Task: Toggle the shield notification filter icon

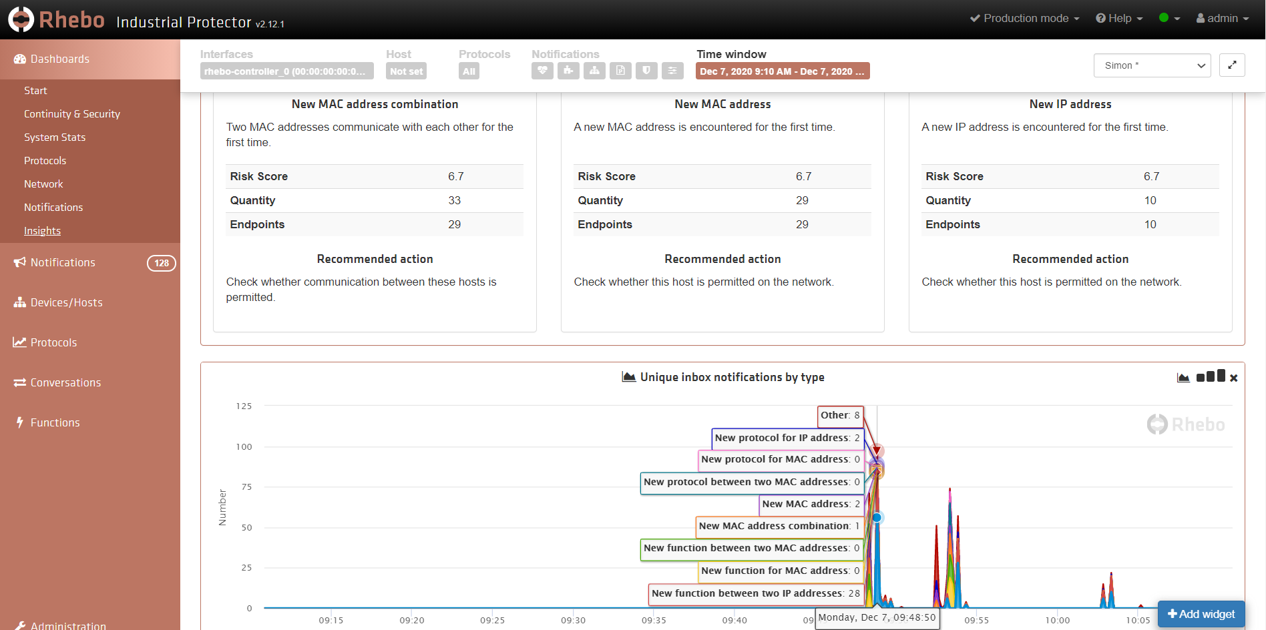Action: [x=646, y=71]
